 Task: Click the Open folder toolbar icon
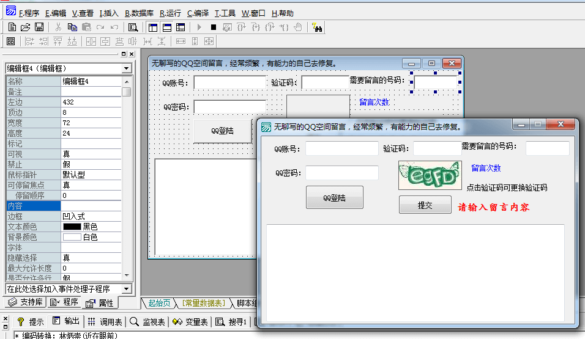(x=26, y=27)
